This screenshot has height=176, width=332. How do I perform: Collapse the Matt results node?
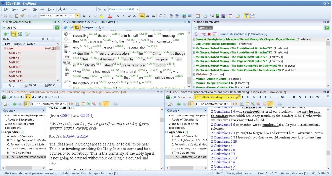coord(5,49)
